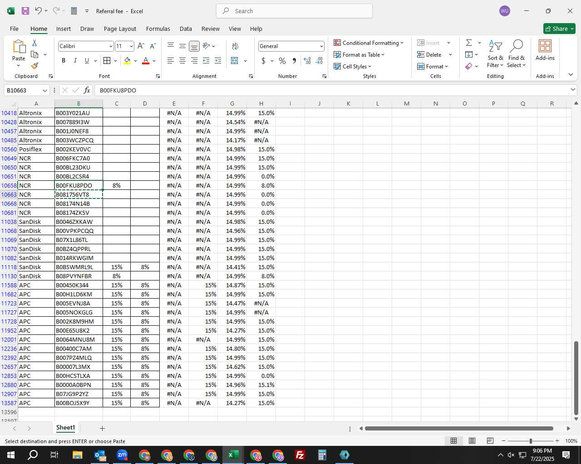This screenshot has width=581, height=464.
Task: Switch to the Formulas tab
Action: click(158, 29)
